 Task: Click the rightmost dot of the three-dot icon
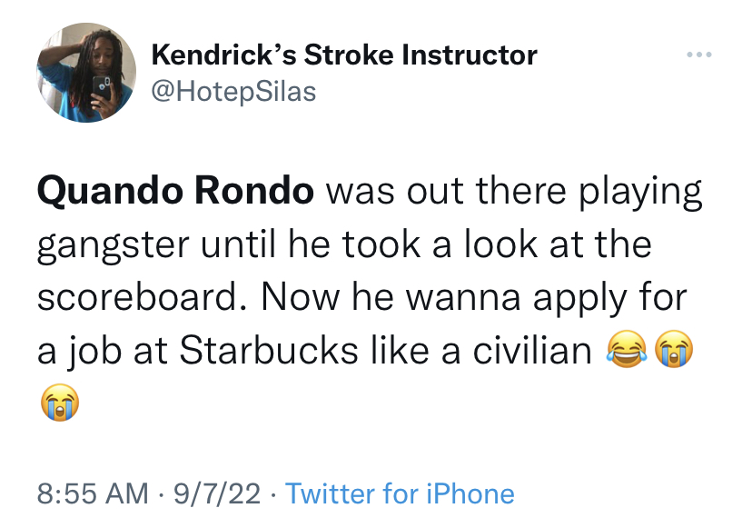point(707,54)
